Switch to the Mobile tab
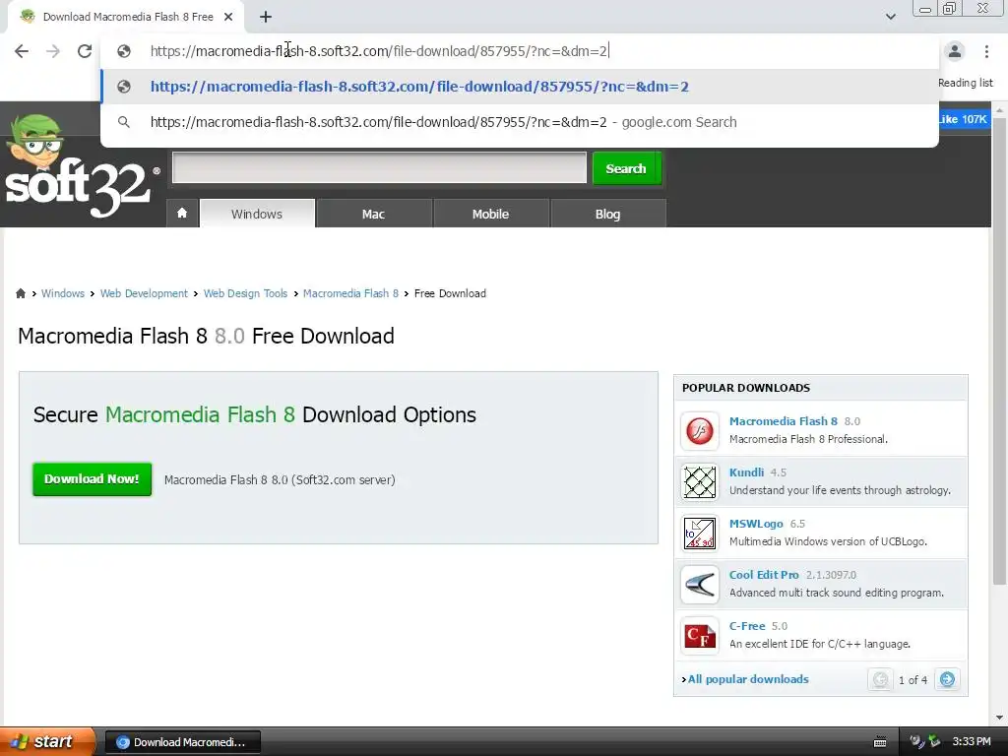Viewport: 1008px width, 756px height. click(490, 214)
